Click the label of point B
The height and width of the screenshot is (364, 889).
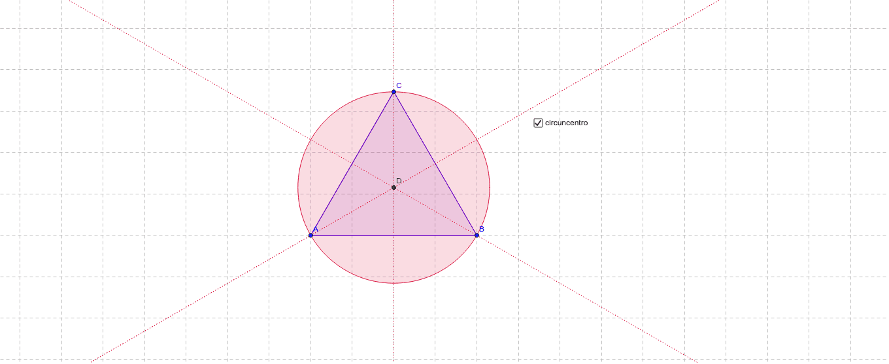point(482,229)
